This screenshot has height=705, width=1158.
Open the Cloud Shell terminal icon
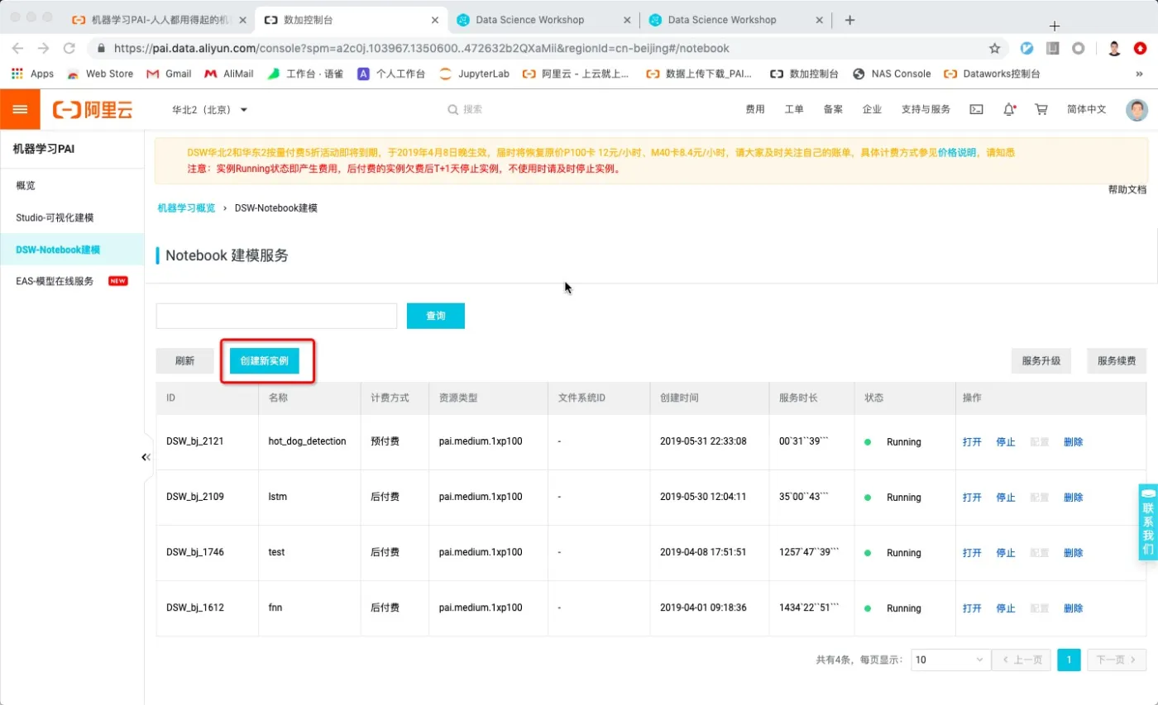(x=977, y=109)
